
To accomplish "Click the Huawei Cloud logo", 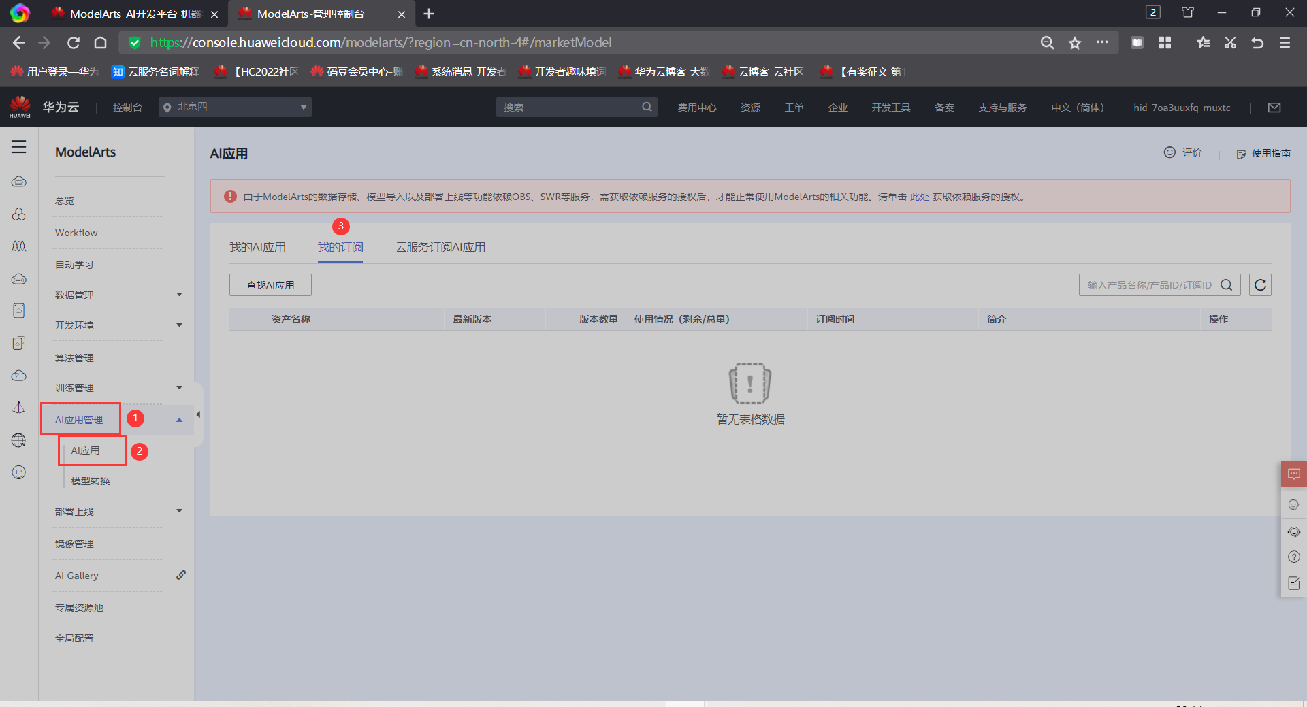I will click(20, 107).
